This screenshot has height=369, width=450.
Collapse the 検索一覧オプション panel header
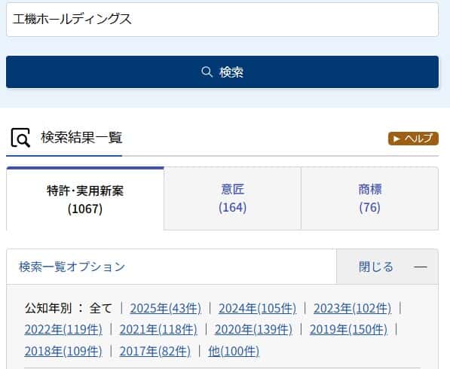tap(171, 267)
